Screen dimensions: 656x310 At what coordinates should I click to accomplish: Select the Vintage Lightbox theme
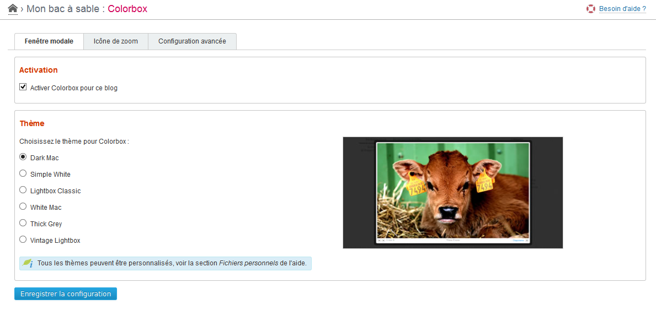(23, 240)
